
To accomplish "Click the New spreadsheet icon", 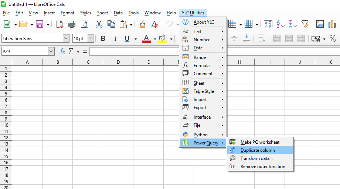I will pos(7,24).
